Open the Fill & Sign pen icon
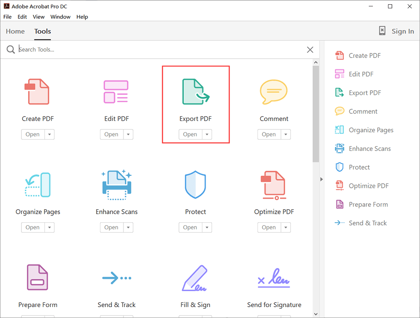 (x=194, y=278)
